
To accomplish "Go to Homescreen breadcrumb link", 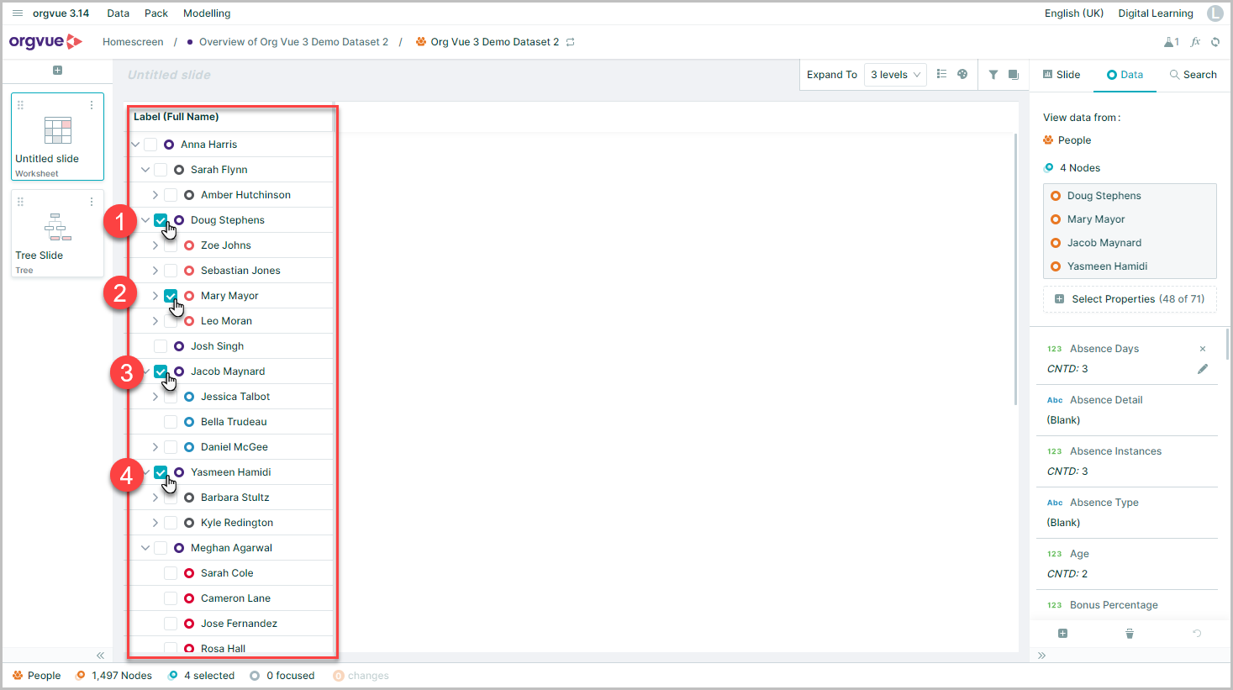I will coord(133,42).
